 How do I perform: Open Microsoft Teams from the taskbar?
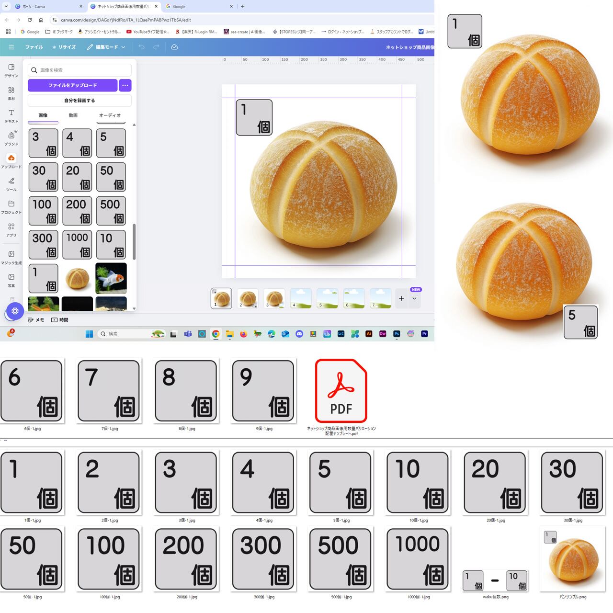point(188,334)
